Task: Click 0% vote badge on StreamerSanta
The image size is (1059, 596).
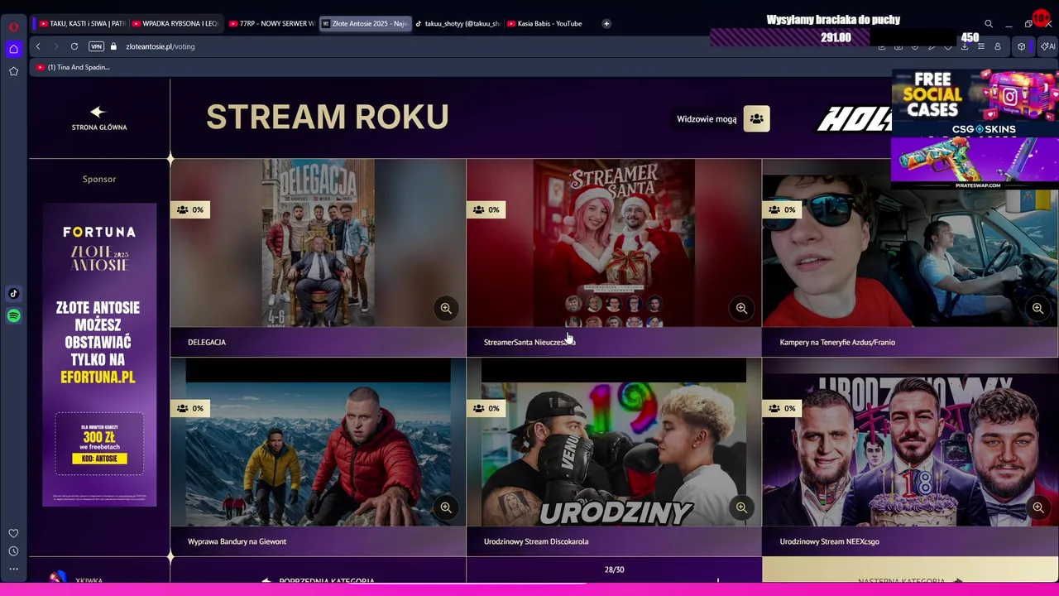Action: 486,209
